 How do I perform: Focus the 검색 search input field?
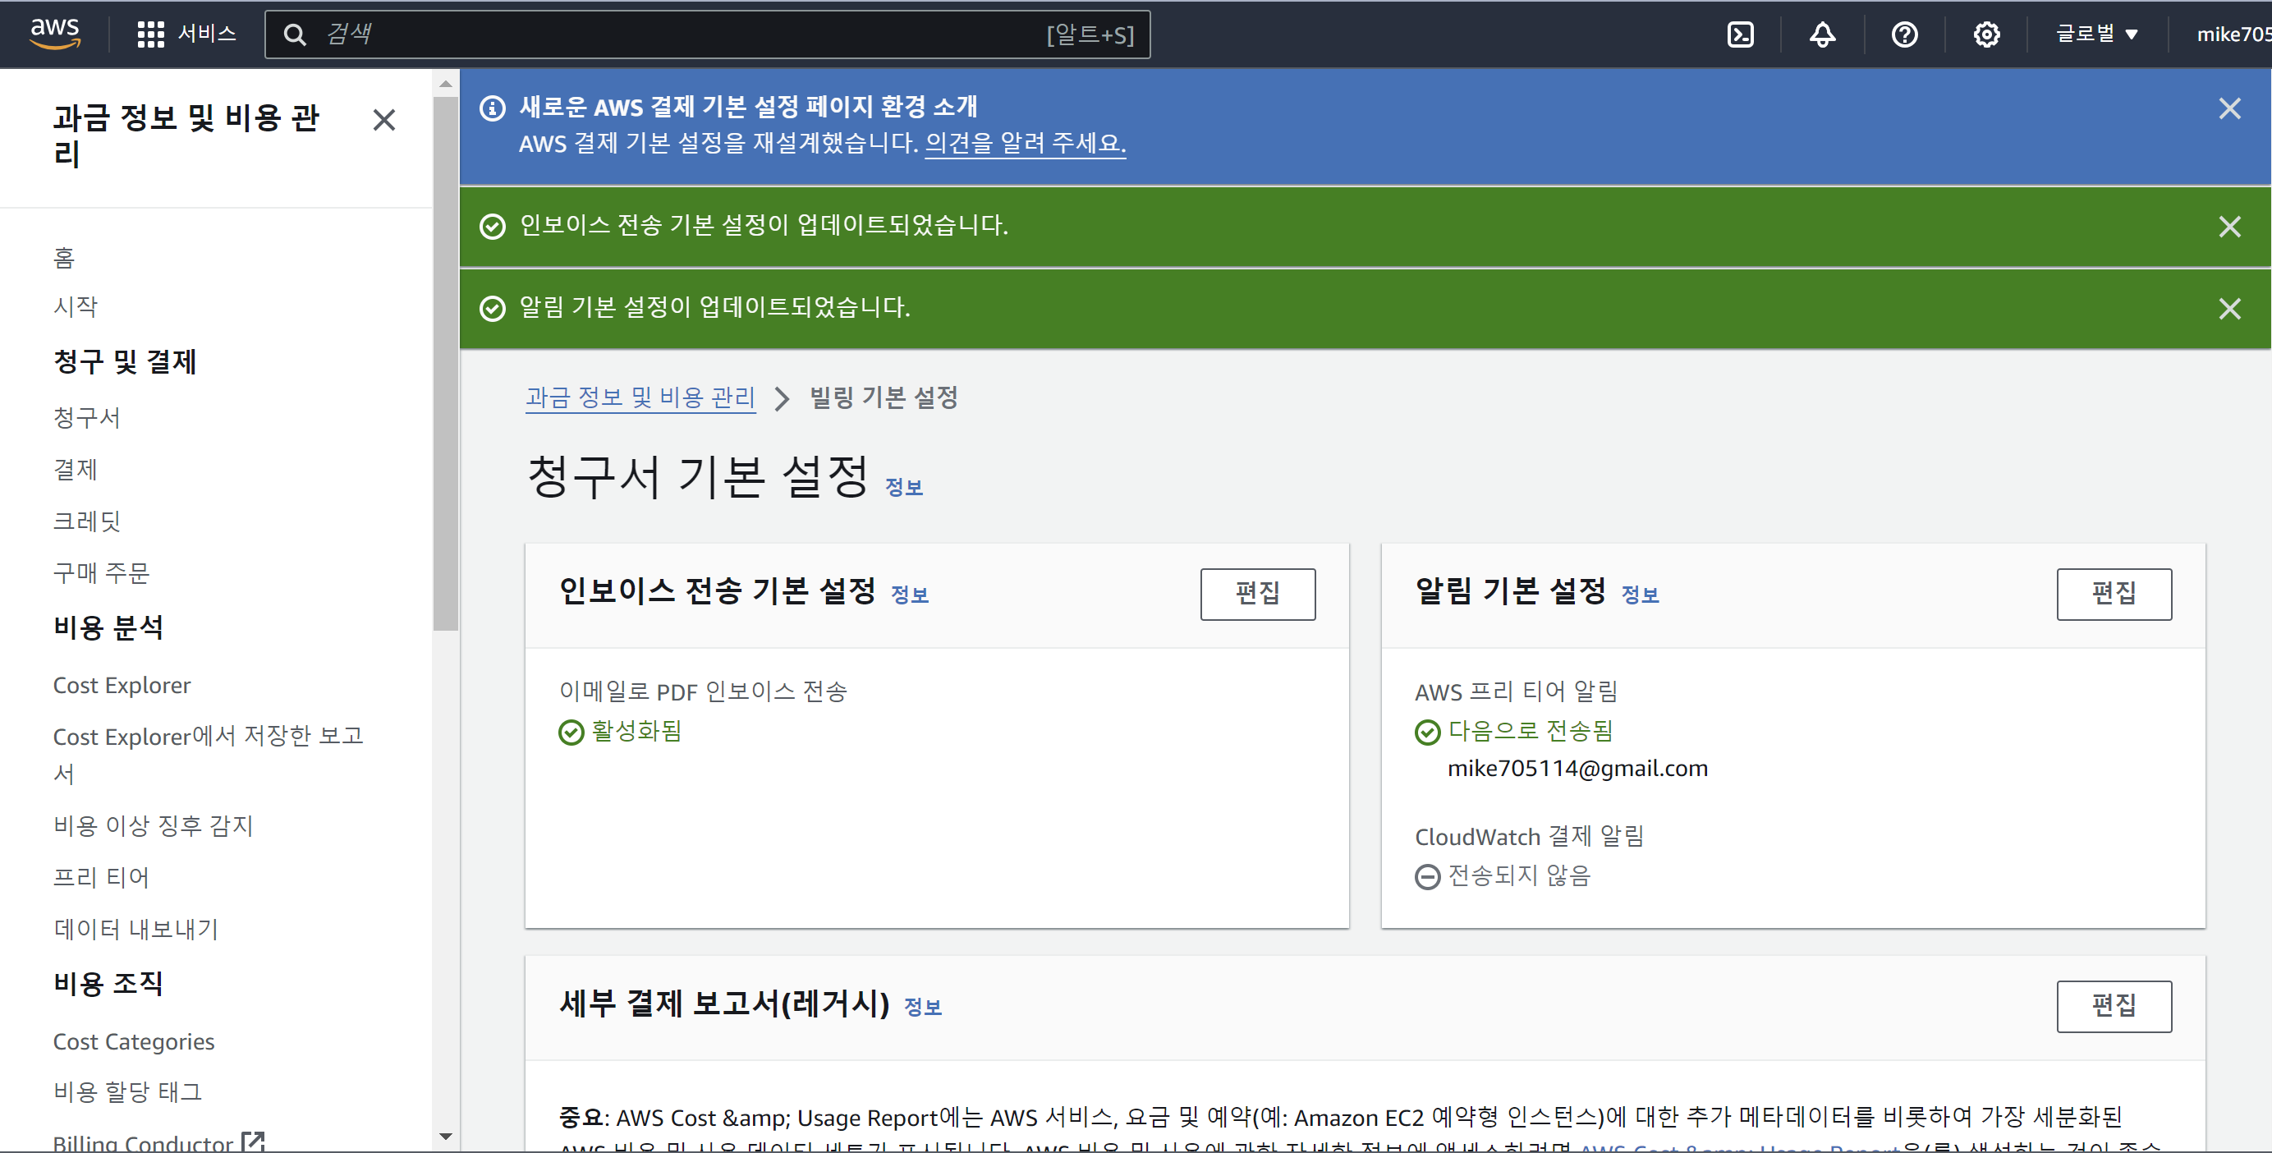(x=707, y=34)
